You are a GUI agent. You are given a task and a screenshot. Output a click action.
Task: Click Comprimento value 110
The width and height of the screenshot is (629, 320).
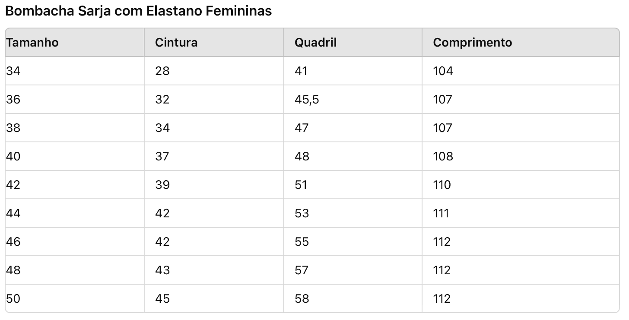[442, 185]
